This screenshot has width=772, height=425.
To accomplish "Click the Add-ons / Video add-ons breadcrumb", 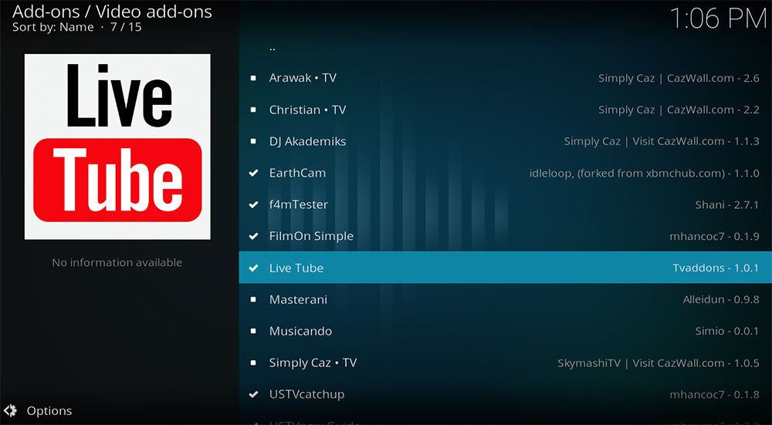I will tap(112, 11).
